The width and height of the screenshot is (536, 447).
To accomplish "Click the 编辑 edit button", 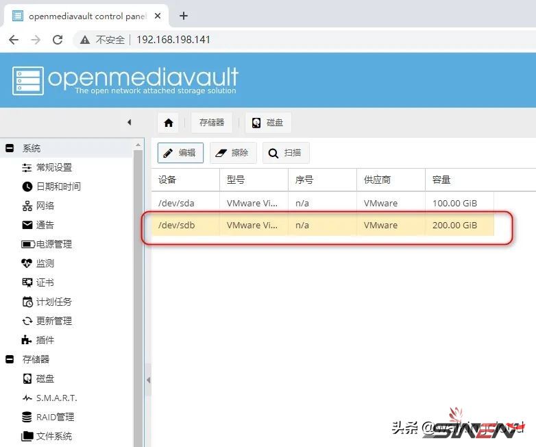I will click(x=180, y=153).
